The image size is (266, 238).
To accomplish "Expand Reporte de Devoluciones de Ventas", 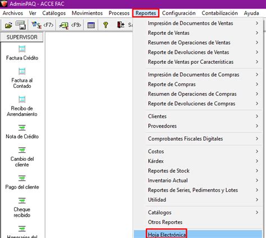I will pyautogui.click(x=198, y=52).
